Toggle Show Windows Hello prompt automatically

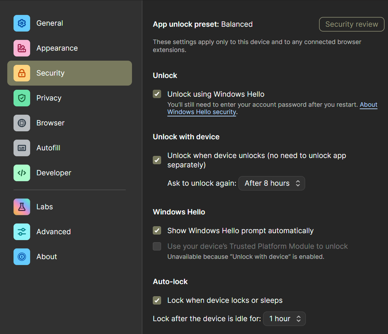[157, 231]
